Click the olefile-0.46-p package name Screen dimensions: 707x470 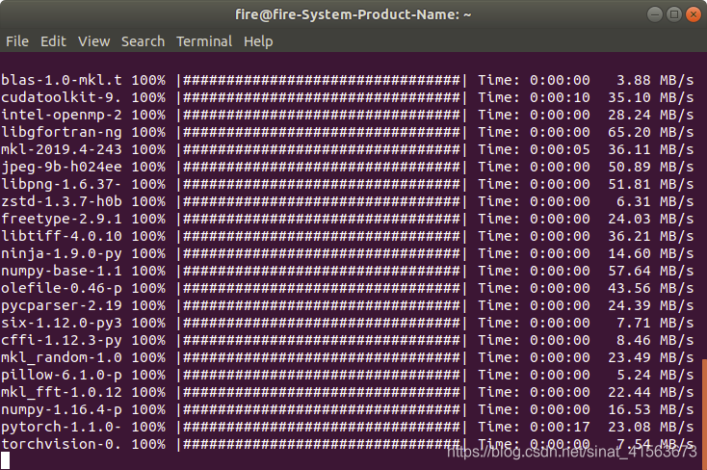[62, 288]
